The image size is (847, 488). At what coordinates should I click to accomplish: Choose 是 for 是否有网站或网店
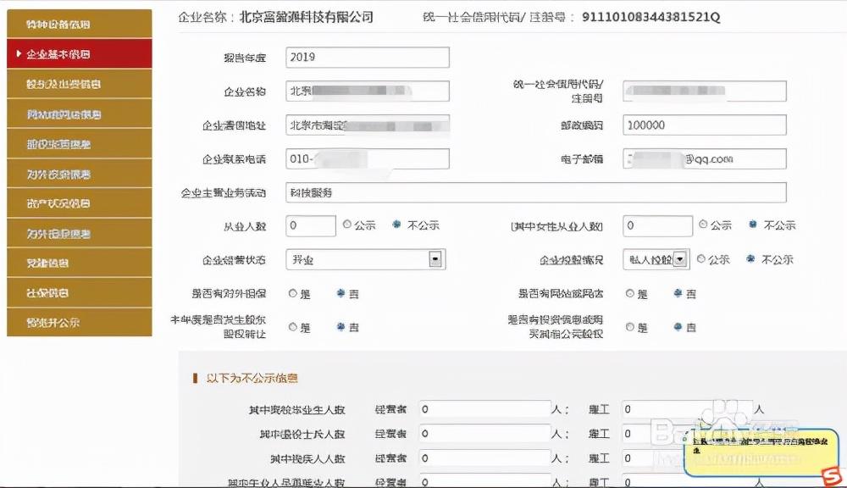(x=630, y=293)
